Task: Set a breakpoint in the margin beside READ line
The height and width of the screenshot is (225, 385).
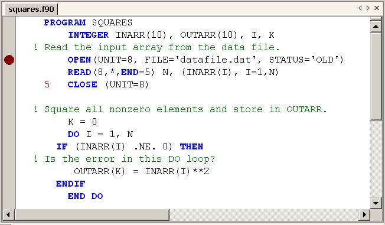Action: click(9, 73)
